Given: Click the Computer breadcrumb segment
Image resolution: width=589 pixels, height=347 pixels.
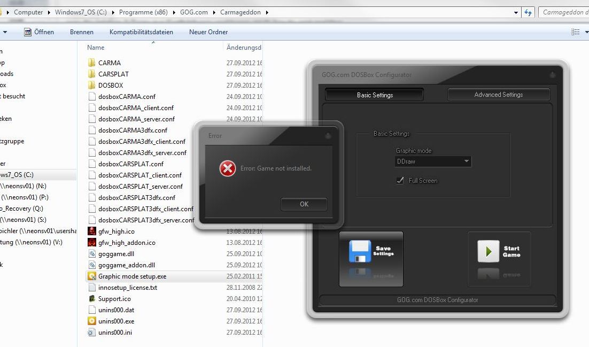Looking at the screenshot, I should (28, 12).
